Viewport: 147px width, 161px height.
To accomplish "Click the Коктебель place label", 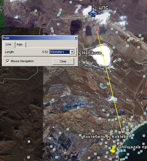I will tap(94, 137).
